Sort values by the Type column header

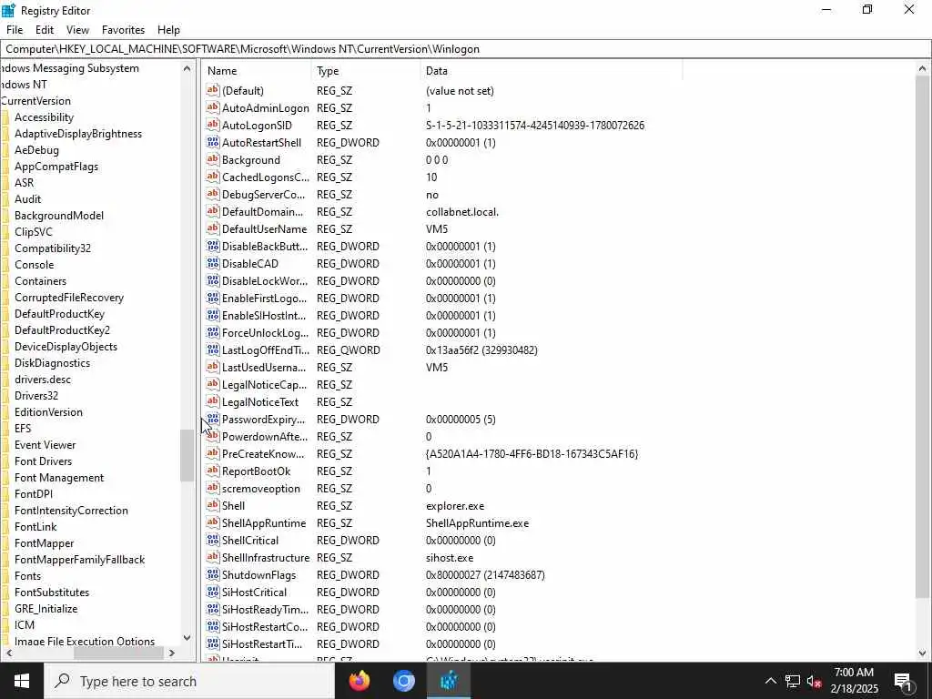(366, 71)
